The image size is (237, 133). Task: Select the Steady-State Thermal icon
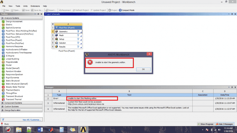coord(3,87)
